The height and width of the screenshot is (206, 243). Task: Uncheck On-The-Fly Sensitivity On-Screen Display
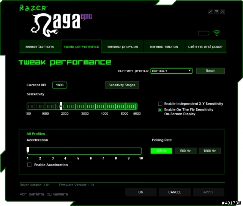(160, 110)
